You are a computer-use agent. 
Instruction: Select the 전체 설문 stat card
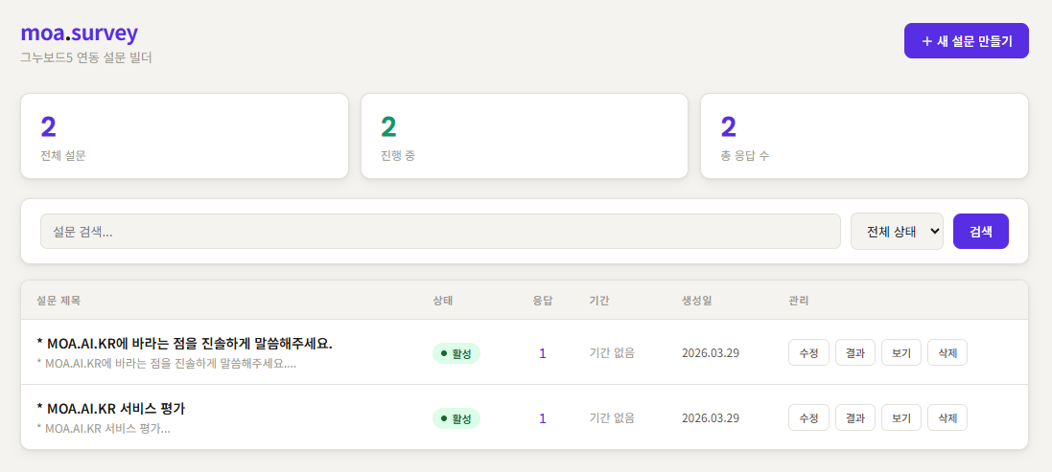[184, 136]
